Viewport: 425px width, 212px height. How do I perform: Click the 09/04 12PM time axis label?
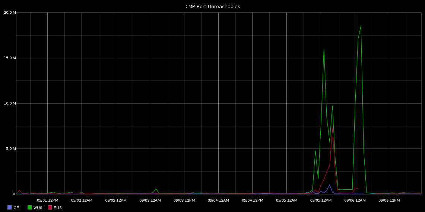[253, 200]
